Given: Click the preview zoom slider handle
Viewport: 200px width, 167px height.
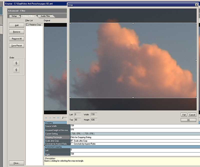Looking at the screenshot, I should 63,118.
